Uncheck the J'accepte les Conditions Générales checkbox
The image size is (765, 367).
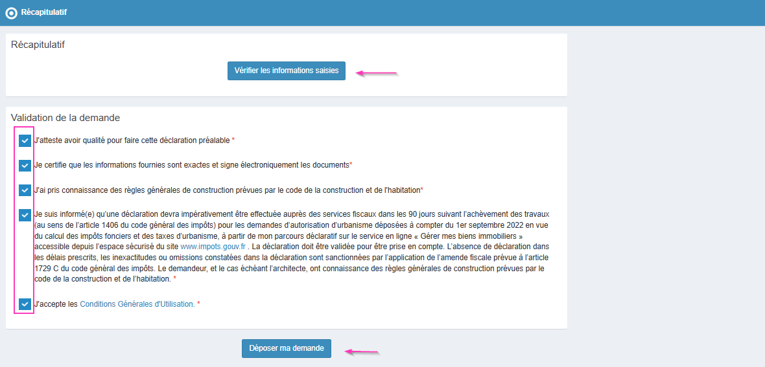(25, 304)
